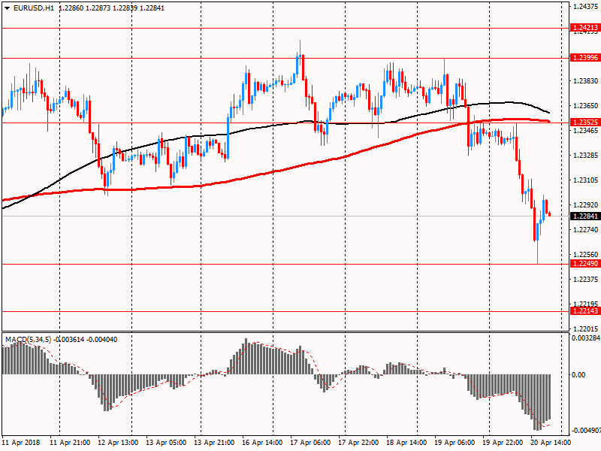This screenshot has height=451, width=601.
Task: Click the 20 Apr 14:00 time label
Action: click(551, 443)
